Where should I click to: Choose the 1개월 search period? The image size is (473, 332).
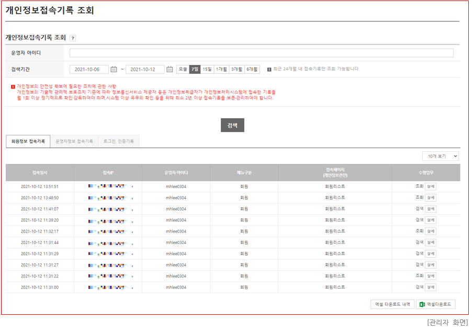pyautogui.click(x=221, y=70)
